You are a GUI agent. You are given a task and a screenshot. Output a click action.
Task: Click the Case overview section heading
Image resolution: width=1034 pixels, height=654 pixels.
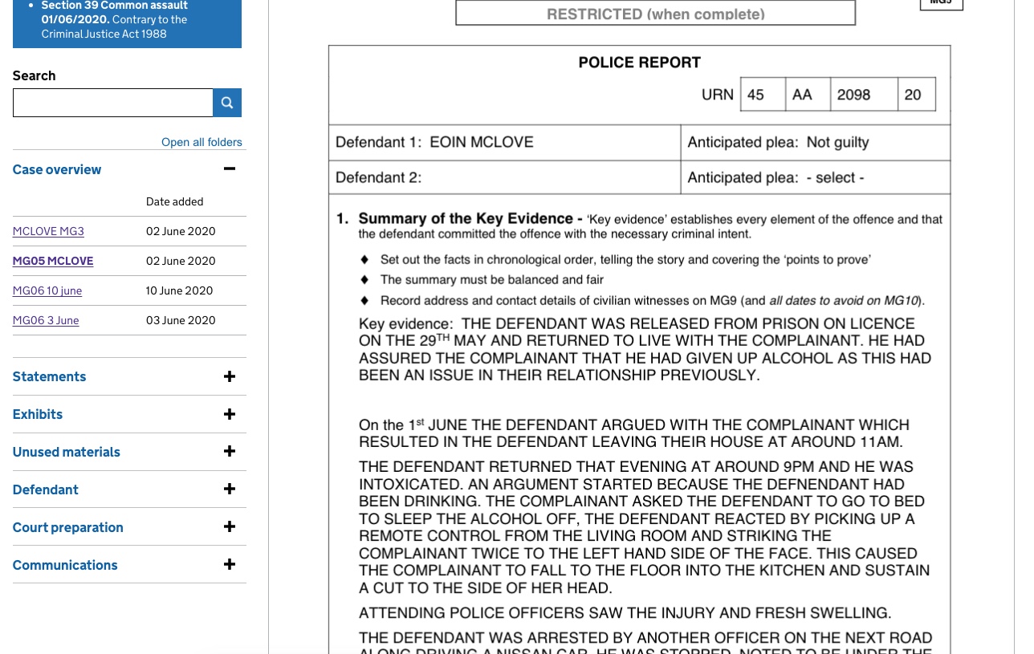pyautogui.click(x=57, y=169)
